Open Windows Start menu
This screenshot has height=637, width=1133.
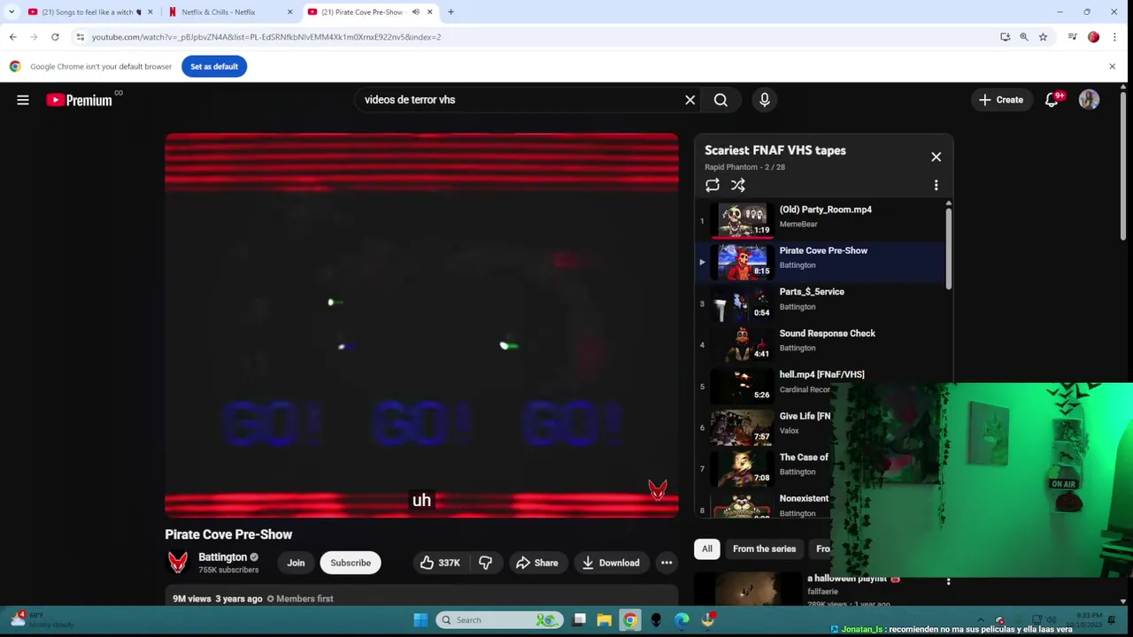pyautogui.click(x=420, y=620)
